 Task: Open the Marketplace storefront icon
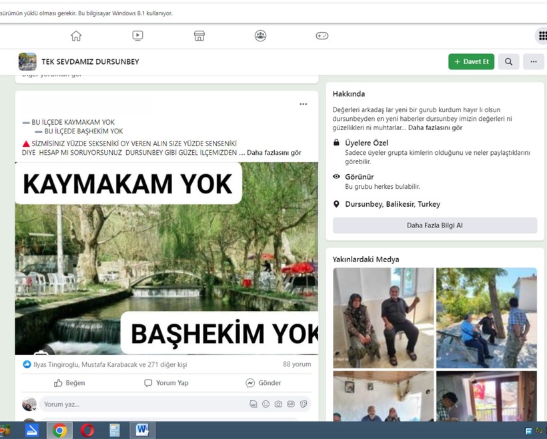click(x=199, y=35)
